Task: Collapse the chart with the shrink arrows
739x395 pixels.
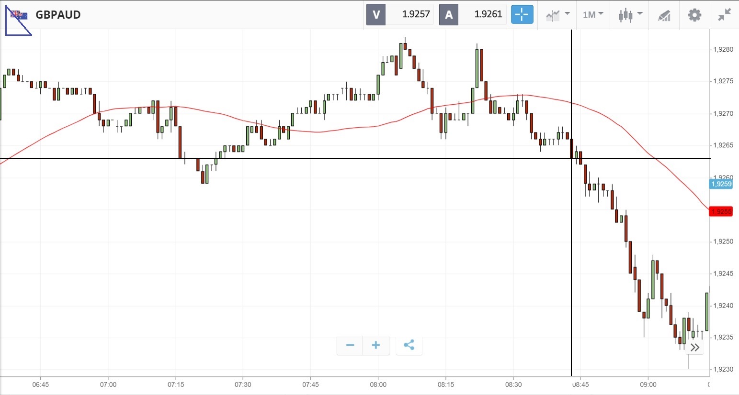Action: 724,15
